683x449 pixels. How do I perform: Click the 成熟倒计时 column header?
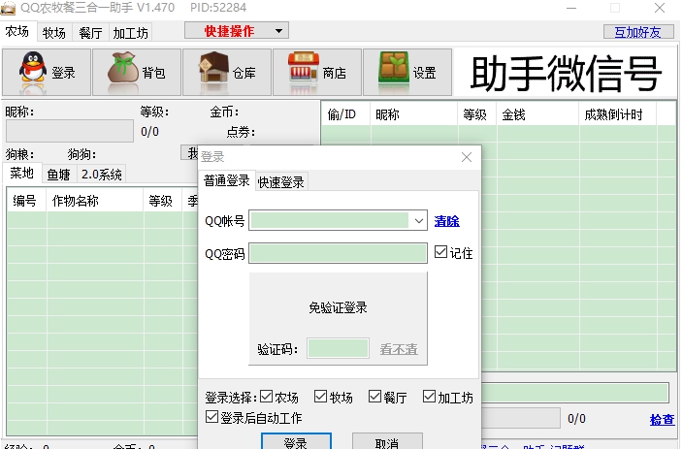click(x=618, y=114)
